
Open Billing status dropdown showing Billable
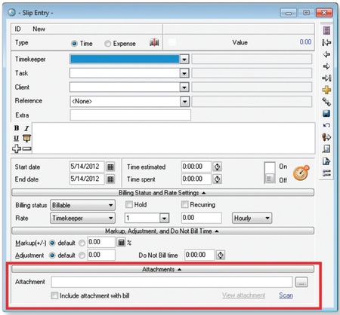[x=82, y=205]
